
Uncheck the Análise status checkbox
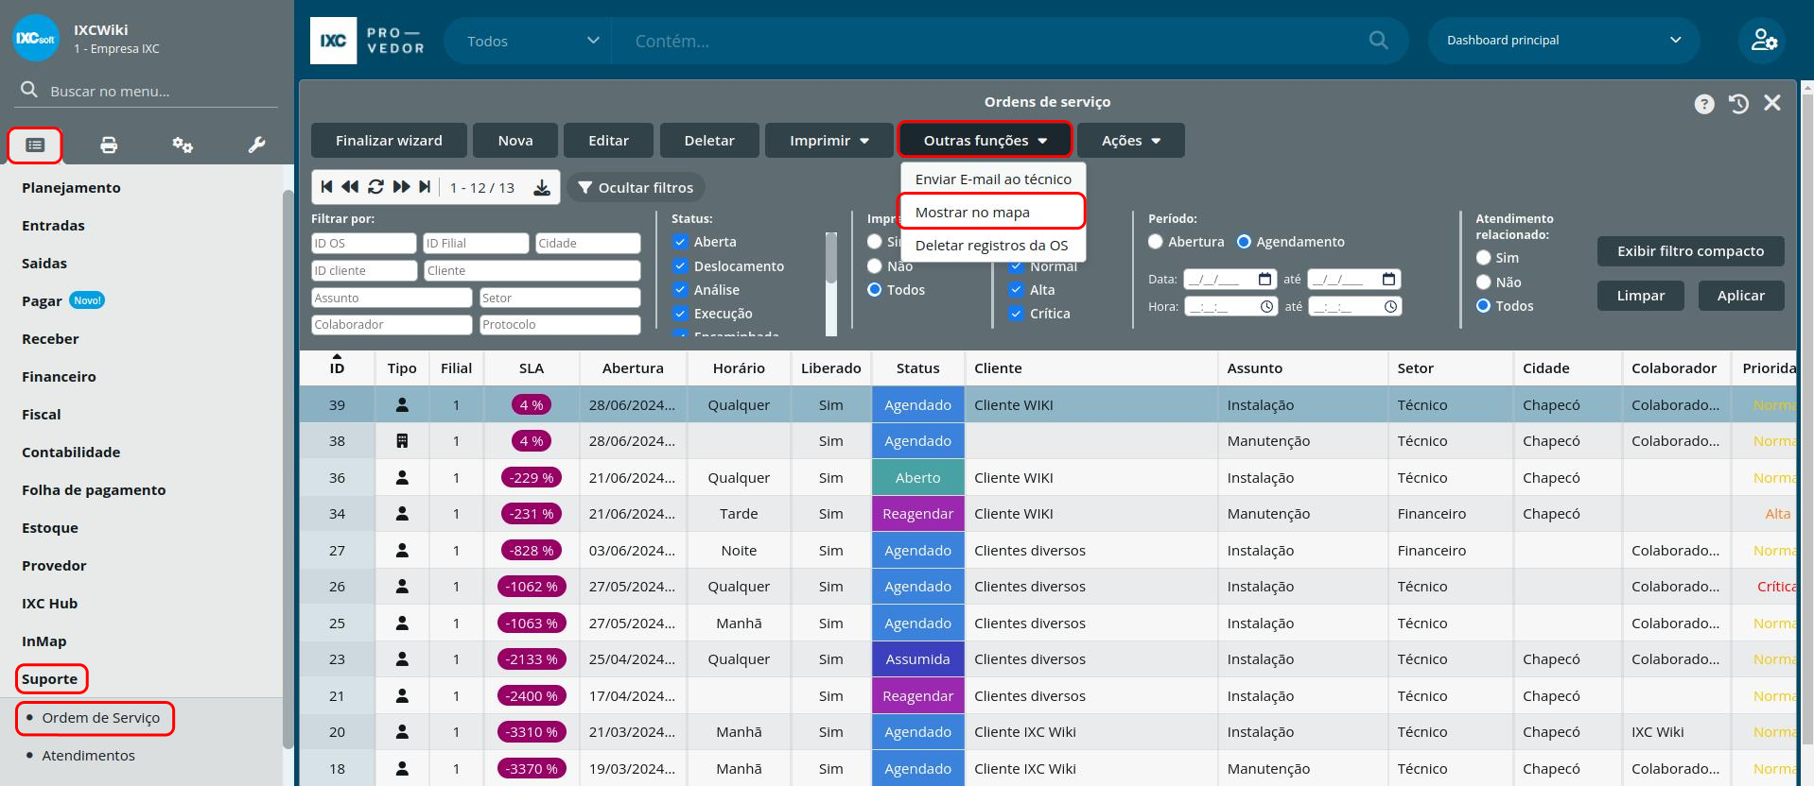680,290
